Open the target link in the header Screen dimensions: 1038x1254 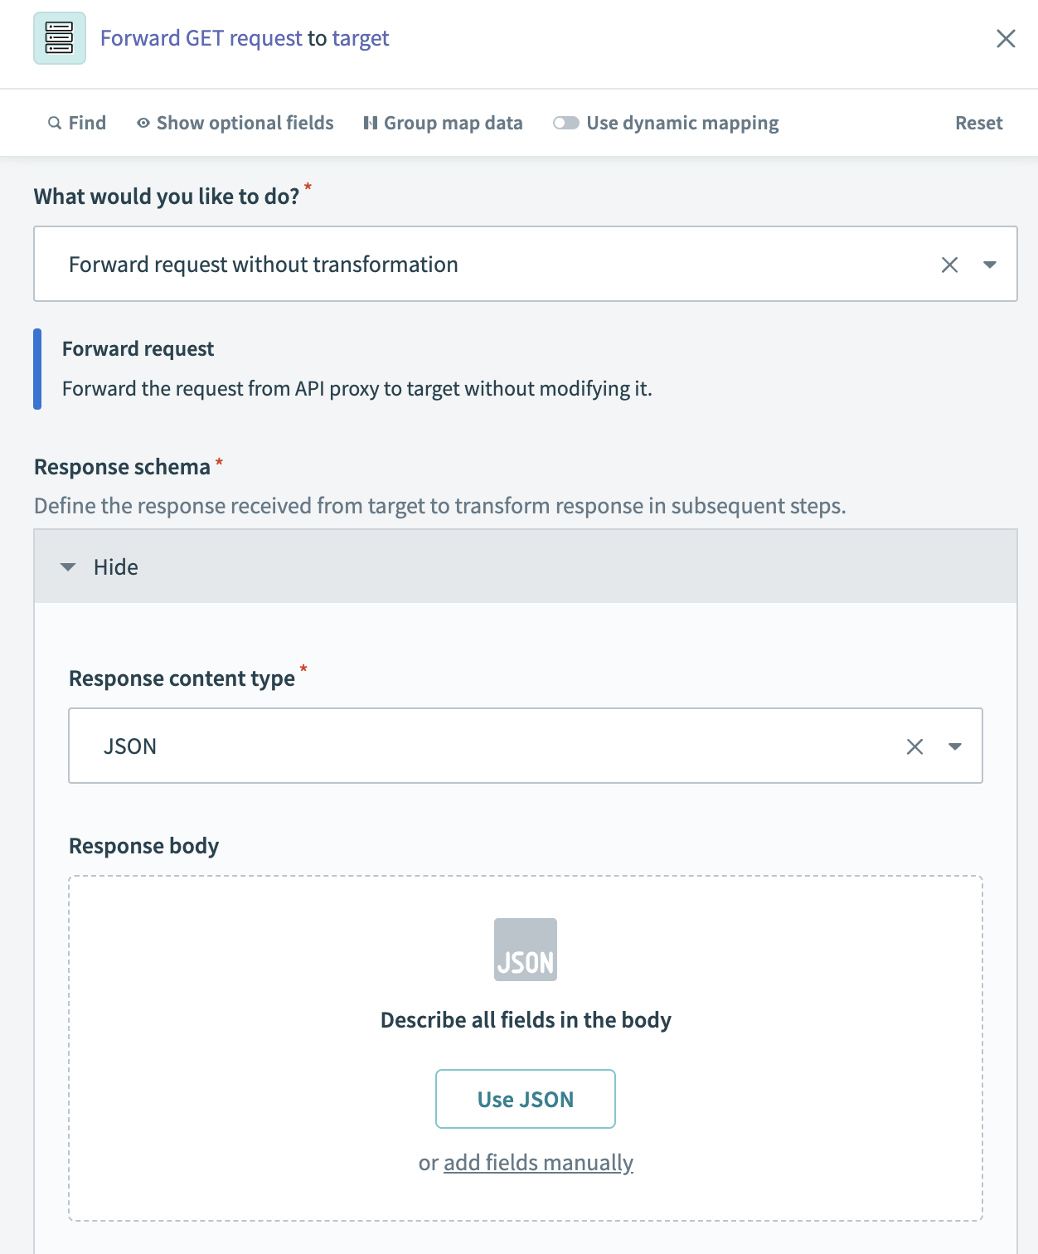coord(359,38)
